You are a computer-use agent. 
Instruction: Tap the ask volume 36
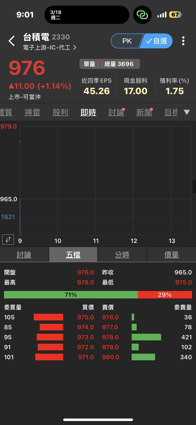(x=188, y=317)
